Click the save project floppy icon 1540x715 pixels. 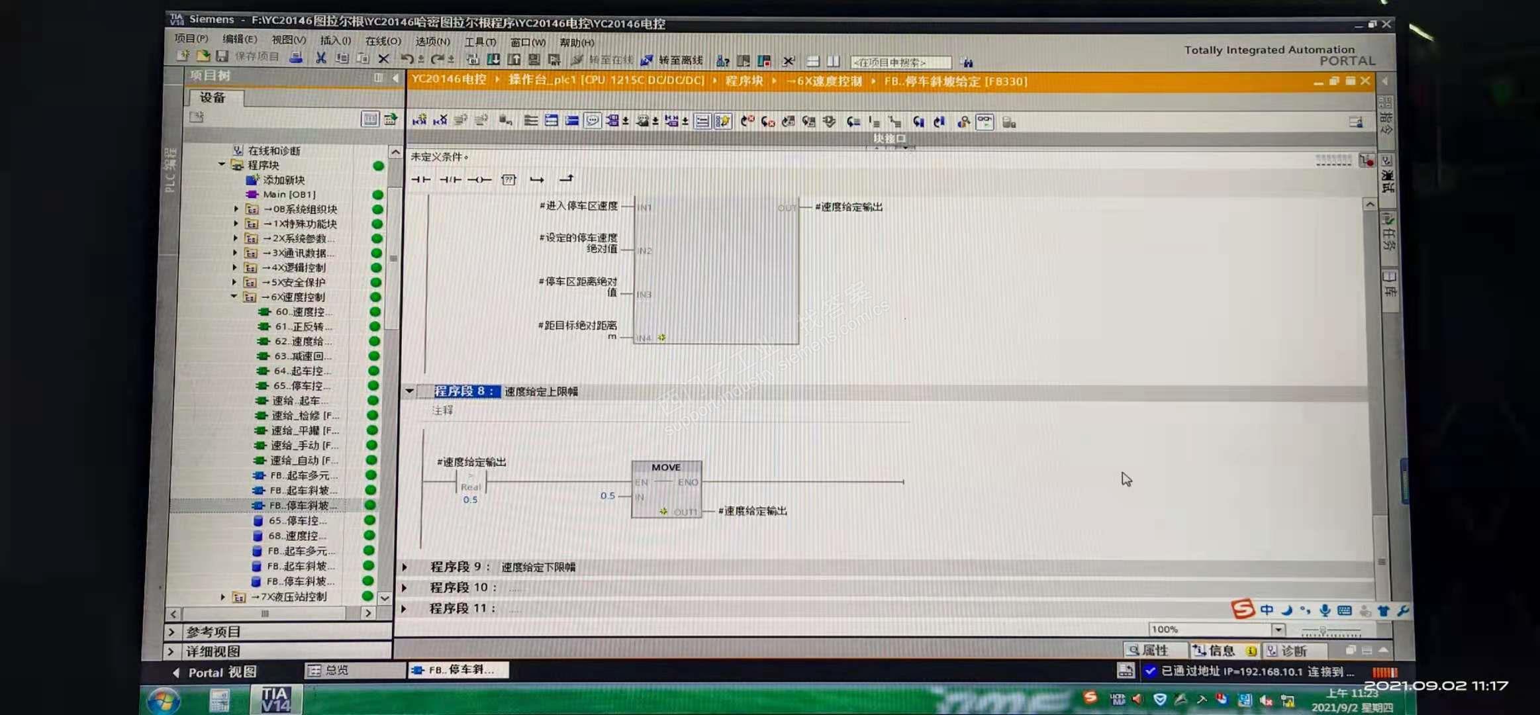[x=222, y=56]
